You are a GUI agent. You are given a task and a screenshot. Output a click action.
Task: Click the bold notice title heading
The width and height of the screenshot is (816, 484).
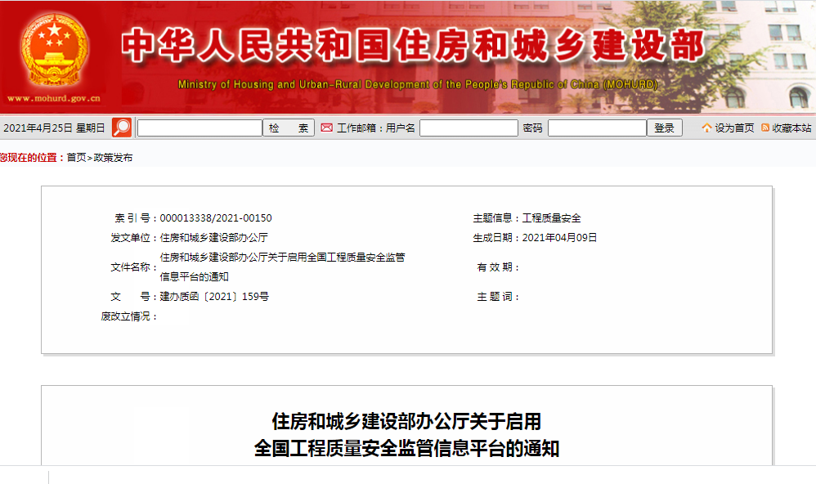click(406, 435)
